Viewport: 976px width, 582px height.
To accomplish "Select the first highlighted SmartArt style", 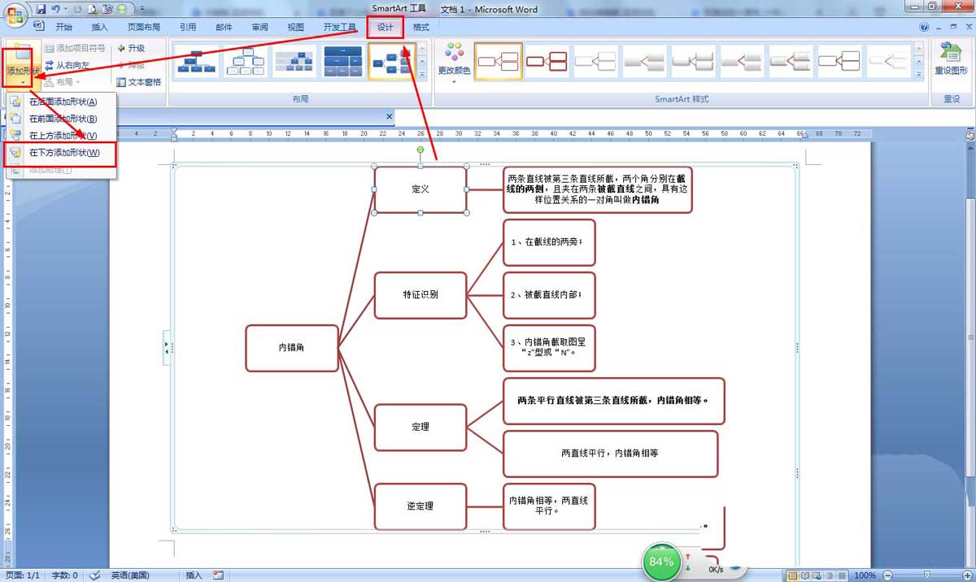I will 499,61.
